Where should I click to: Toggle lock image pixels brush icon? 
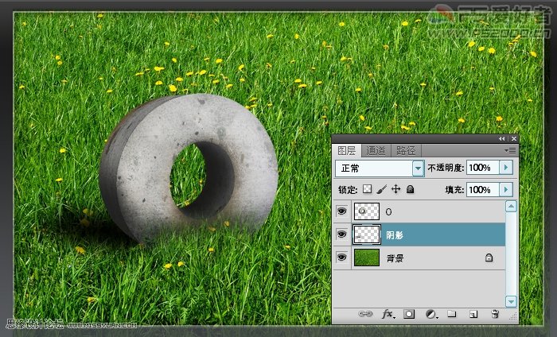tap(381, 189)
